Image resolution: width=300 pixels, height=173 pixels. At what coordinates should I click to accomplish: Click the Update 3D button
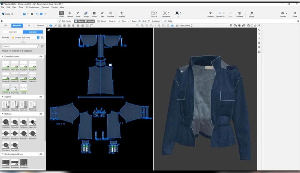220,14
